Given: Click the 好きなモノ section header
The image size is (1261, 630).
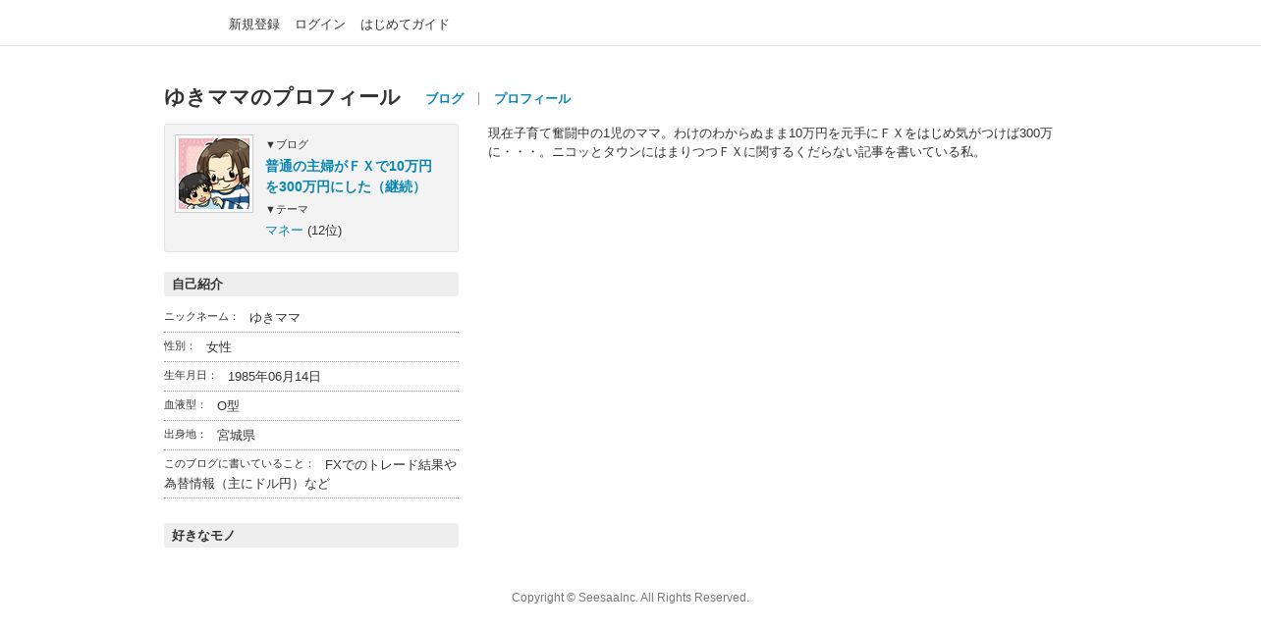Looking at the screenshot, I should point(311,536).
